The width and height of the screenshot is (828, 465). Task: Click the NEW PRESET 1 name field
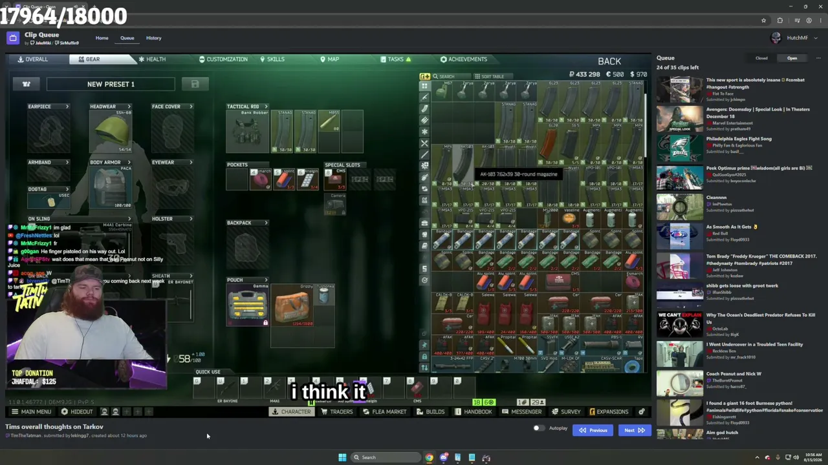(x=111, y=84)
